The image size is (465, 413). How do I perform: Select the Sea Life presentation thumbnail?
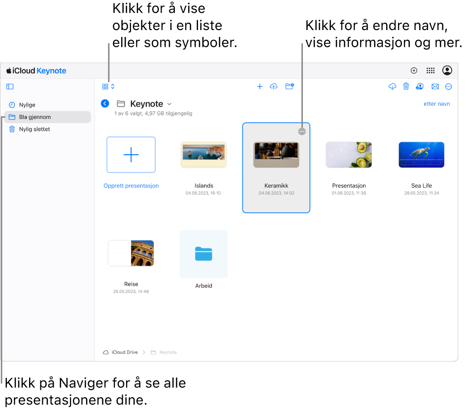[x=422, y=155]
